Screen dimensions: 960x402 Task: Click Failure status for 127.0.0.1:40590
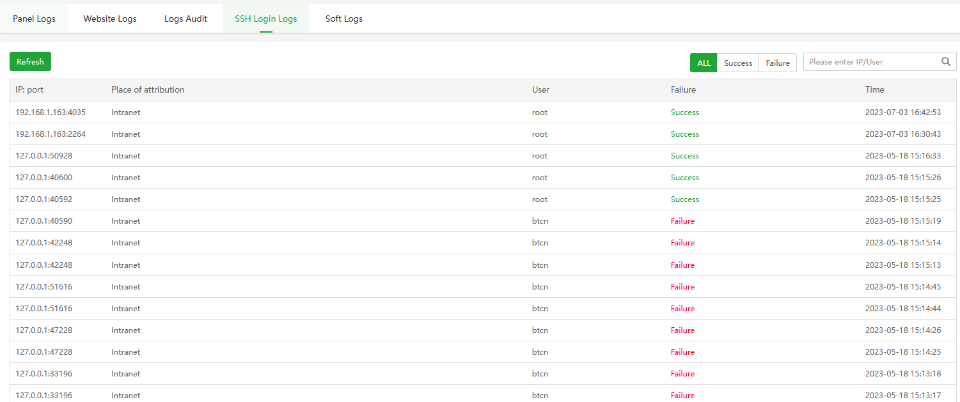682,221
